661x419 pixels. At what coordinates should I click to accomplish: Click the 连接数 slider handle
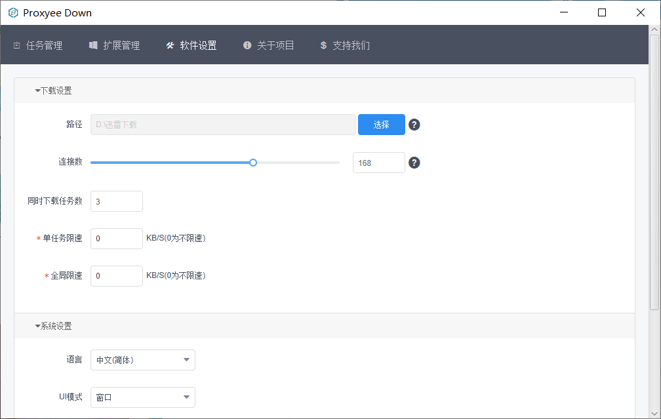pos(253,163)
